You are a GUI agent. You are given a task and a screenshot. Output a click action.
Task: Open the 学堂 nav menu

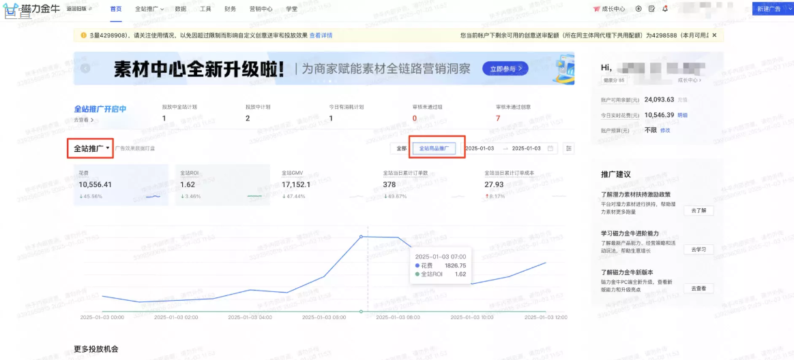pos(292,9)
